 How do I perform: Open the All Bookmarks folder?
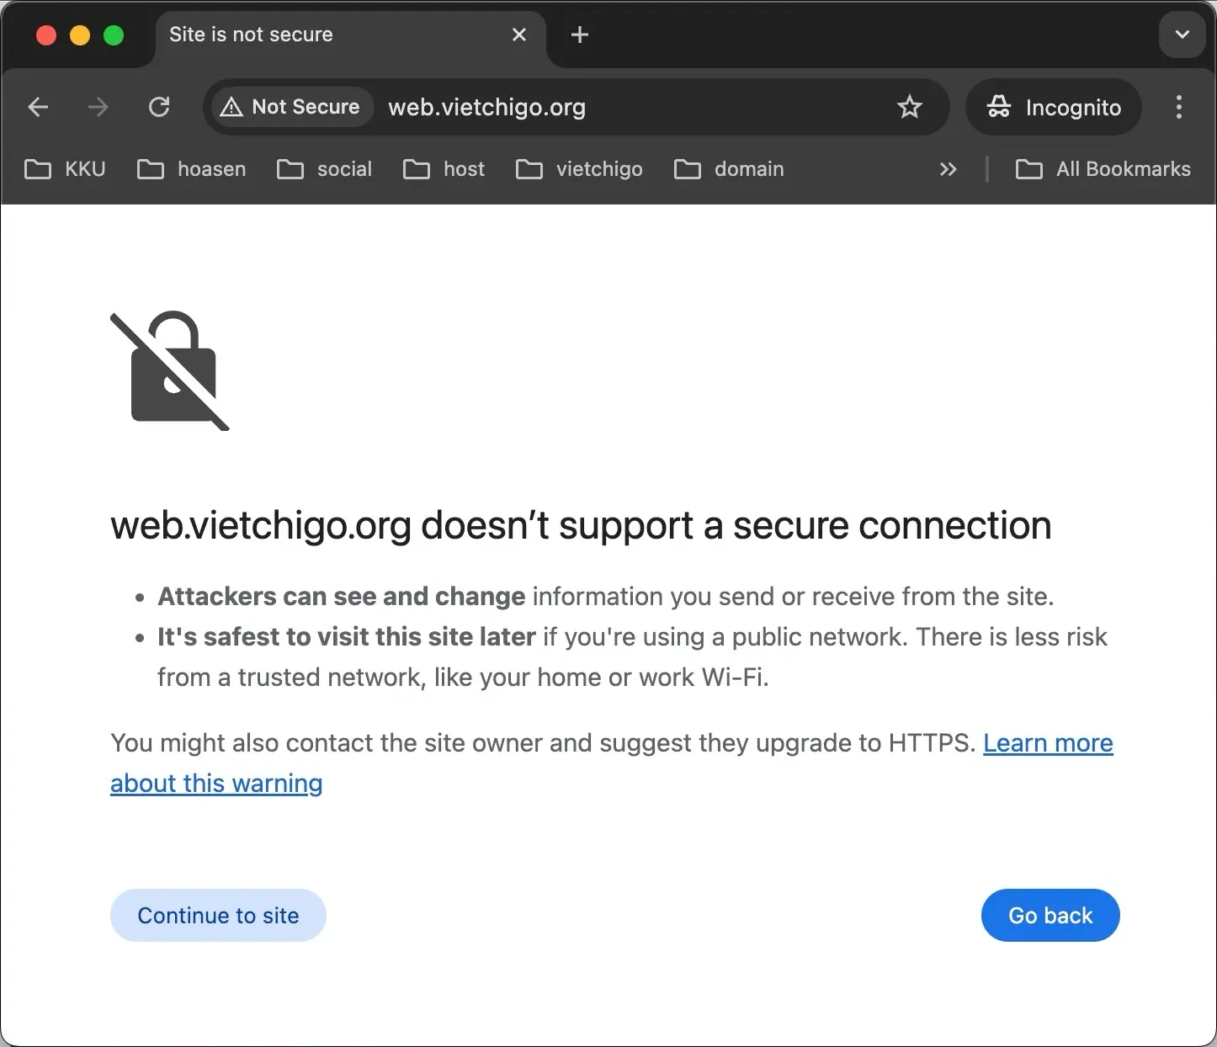1103,169
